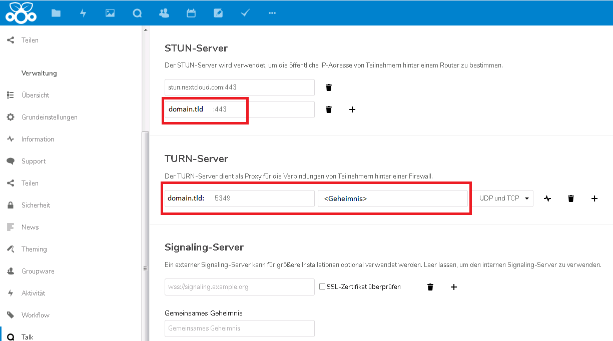Viewport: 613px width, 341px height.
Task: Expand the more apps ellipsis menu
Action: click(x=272, y=13)
